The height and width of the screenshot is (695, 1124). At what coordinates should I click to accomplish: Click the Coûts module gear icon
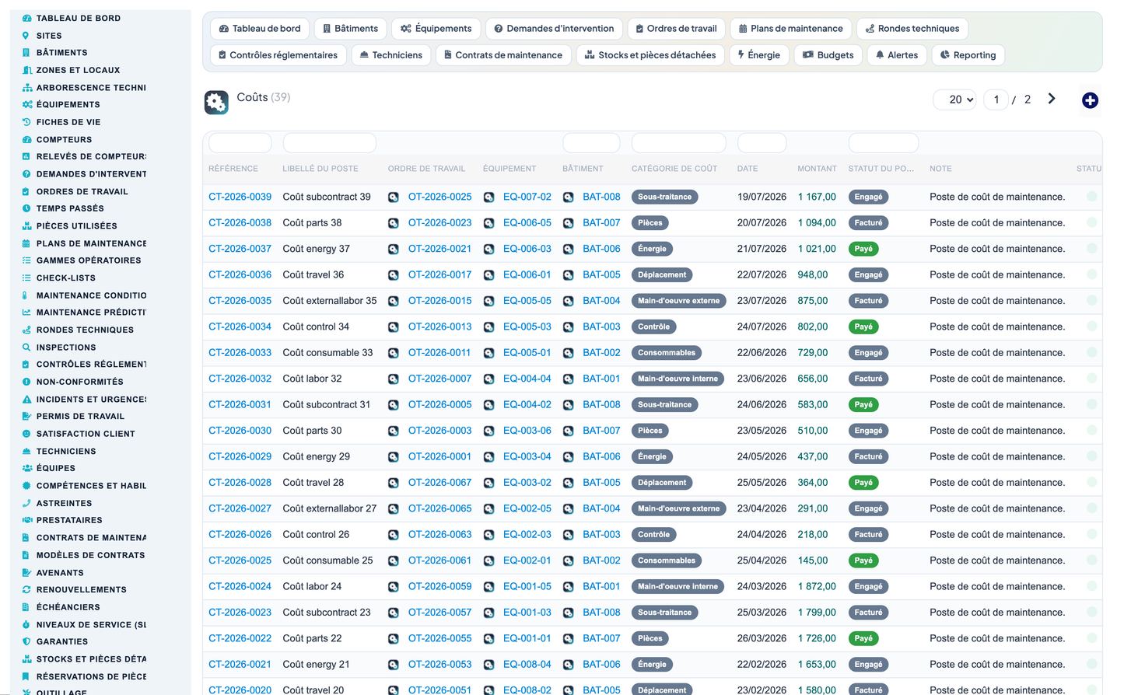pyautogui.click(x=216, y=102)
